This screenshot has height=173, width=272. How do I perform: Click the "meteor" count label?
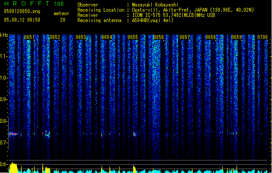(x=61, y=13)
